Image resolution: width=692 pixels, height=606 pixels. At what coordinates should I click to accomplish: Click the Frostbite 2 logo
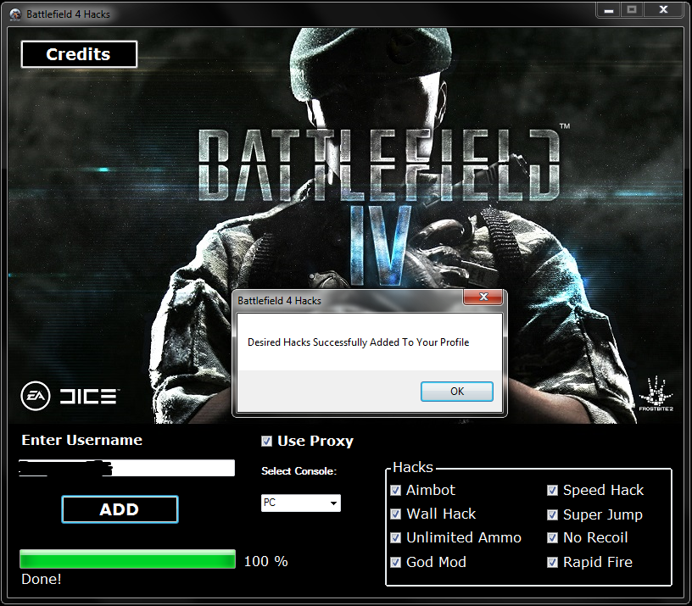(x=656, y=393)
